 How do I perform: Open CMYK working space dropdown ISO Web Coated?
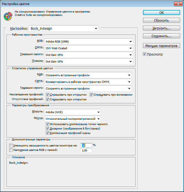point(89,48)
